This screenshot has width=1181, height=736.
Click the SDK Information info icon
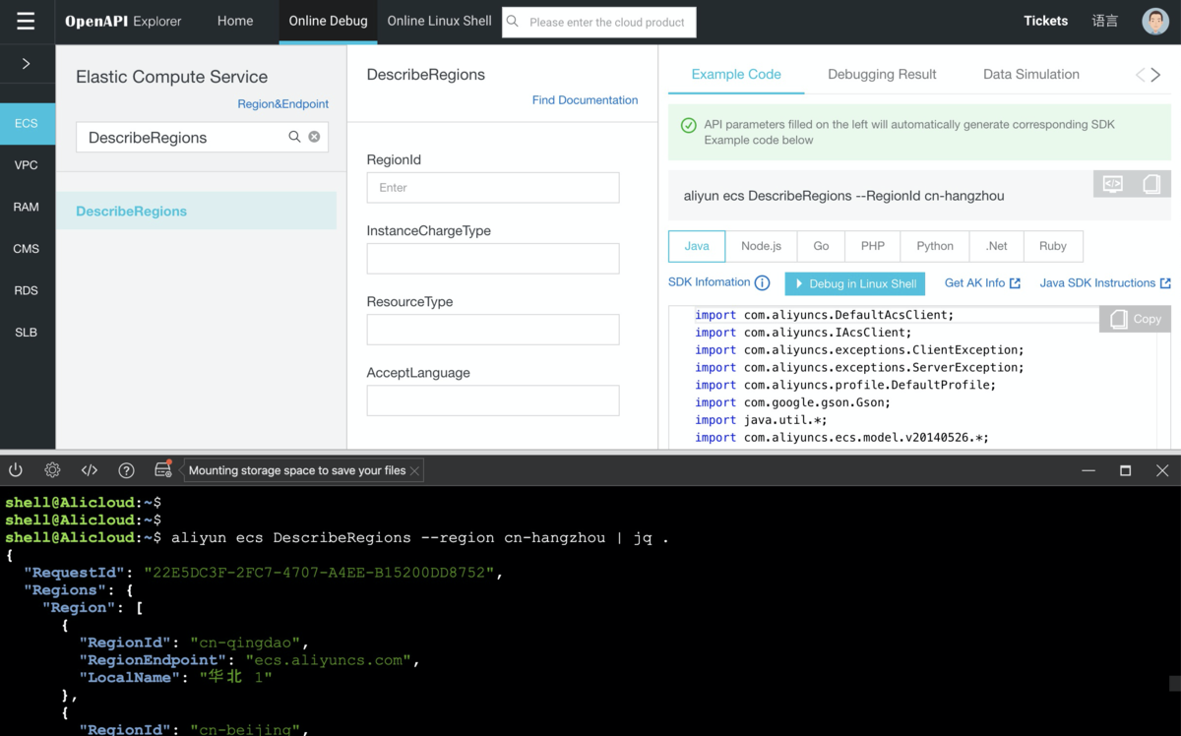point(762,283)
